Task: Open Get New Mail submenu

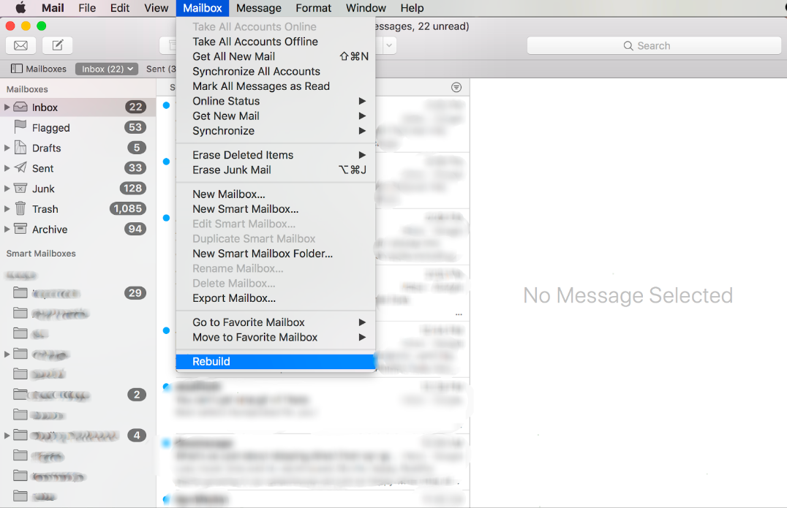Action: (x=276, y=115)
